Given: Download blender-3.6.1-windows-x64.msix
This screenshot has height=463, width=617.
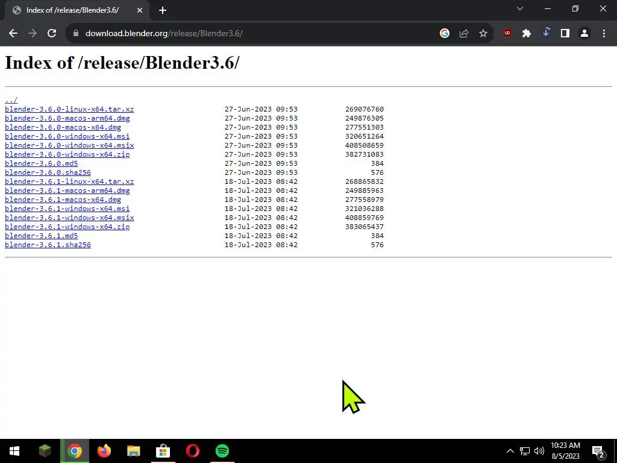Looking at the screenshot, I should 69,218.
